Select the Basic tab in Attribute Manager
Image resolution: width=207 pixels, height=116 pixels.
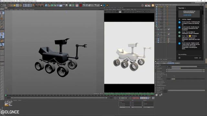pyautogui.click(x=158, y=63)
